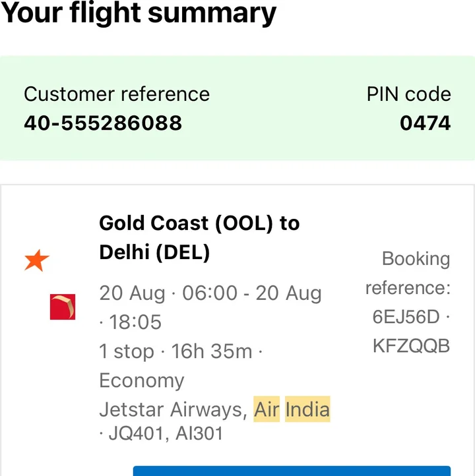Click the highlighted "Air India" text
475x476 pixels.
[x=292, y=409]
